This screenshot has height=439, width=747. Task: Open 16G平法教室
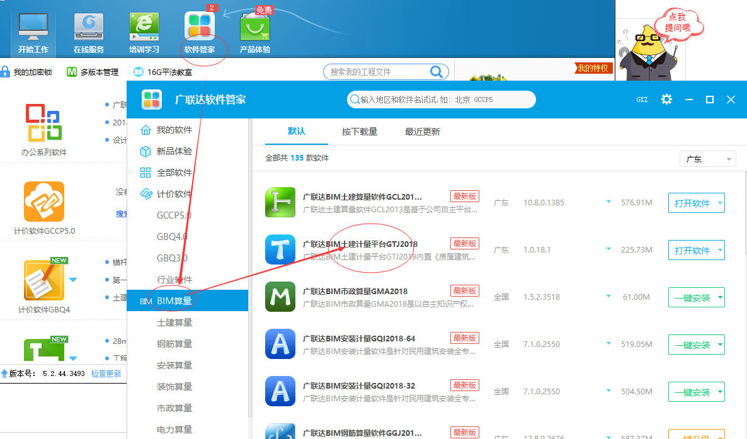tap(163, 72)
